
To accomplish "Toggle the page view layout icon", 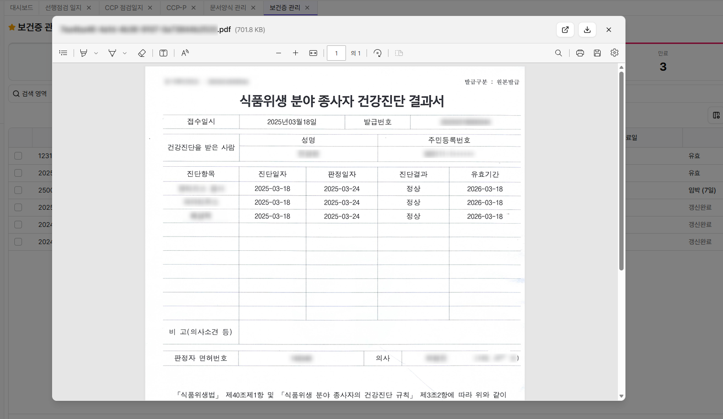I will (x=399, y=53).
